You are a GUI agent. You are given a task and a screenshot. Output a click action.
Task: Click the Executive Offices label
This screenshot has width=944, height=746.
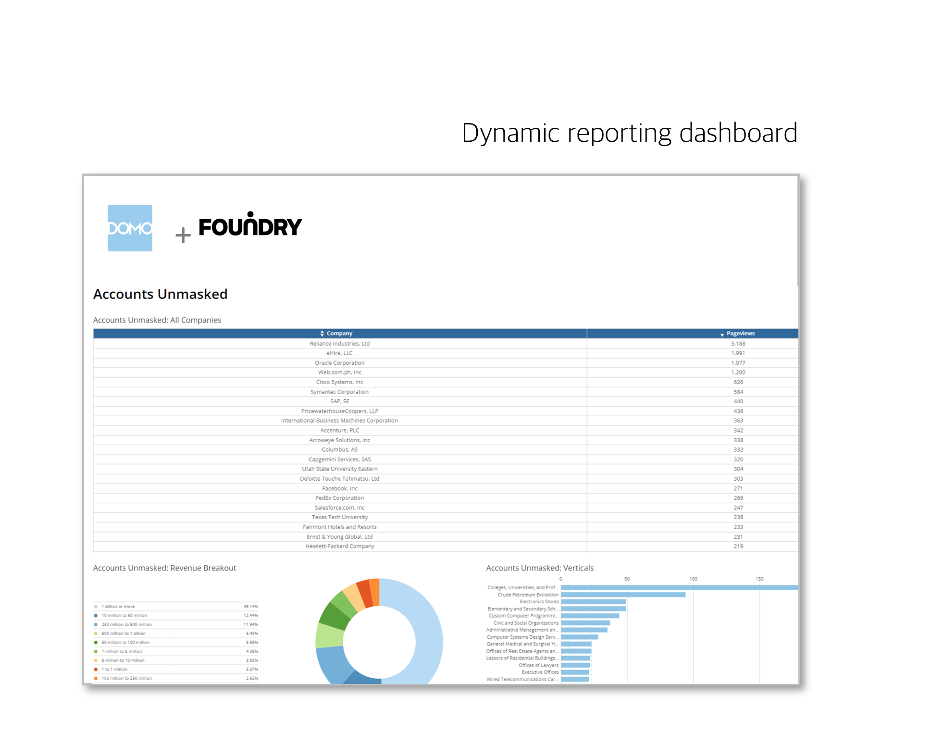point(540,672)
